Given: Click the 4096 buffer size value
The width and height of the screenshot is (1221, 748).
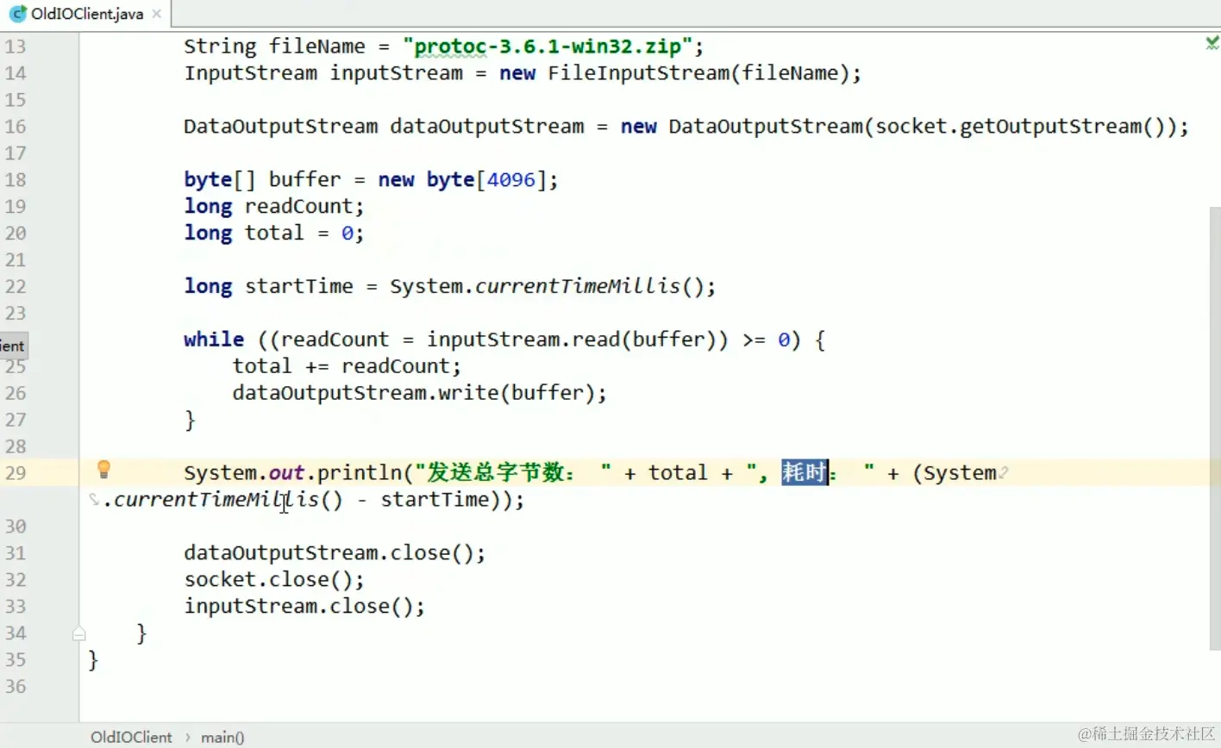Looking at the screenshot, I should 511,180.
